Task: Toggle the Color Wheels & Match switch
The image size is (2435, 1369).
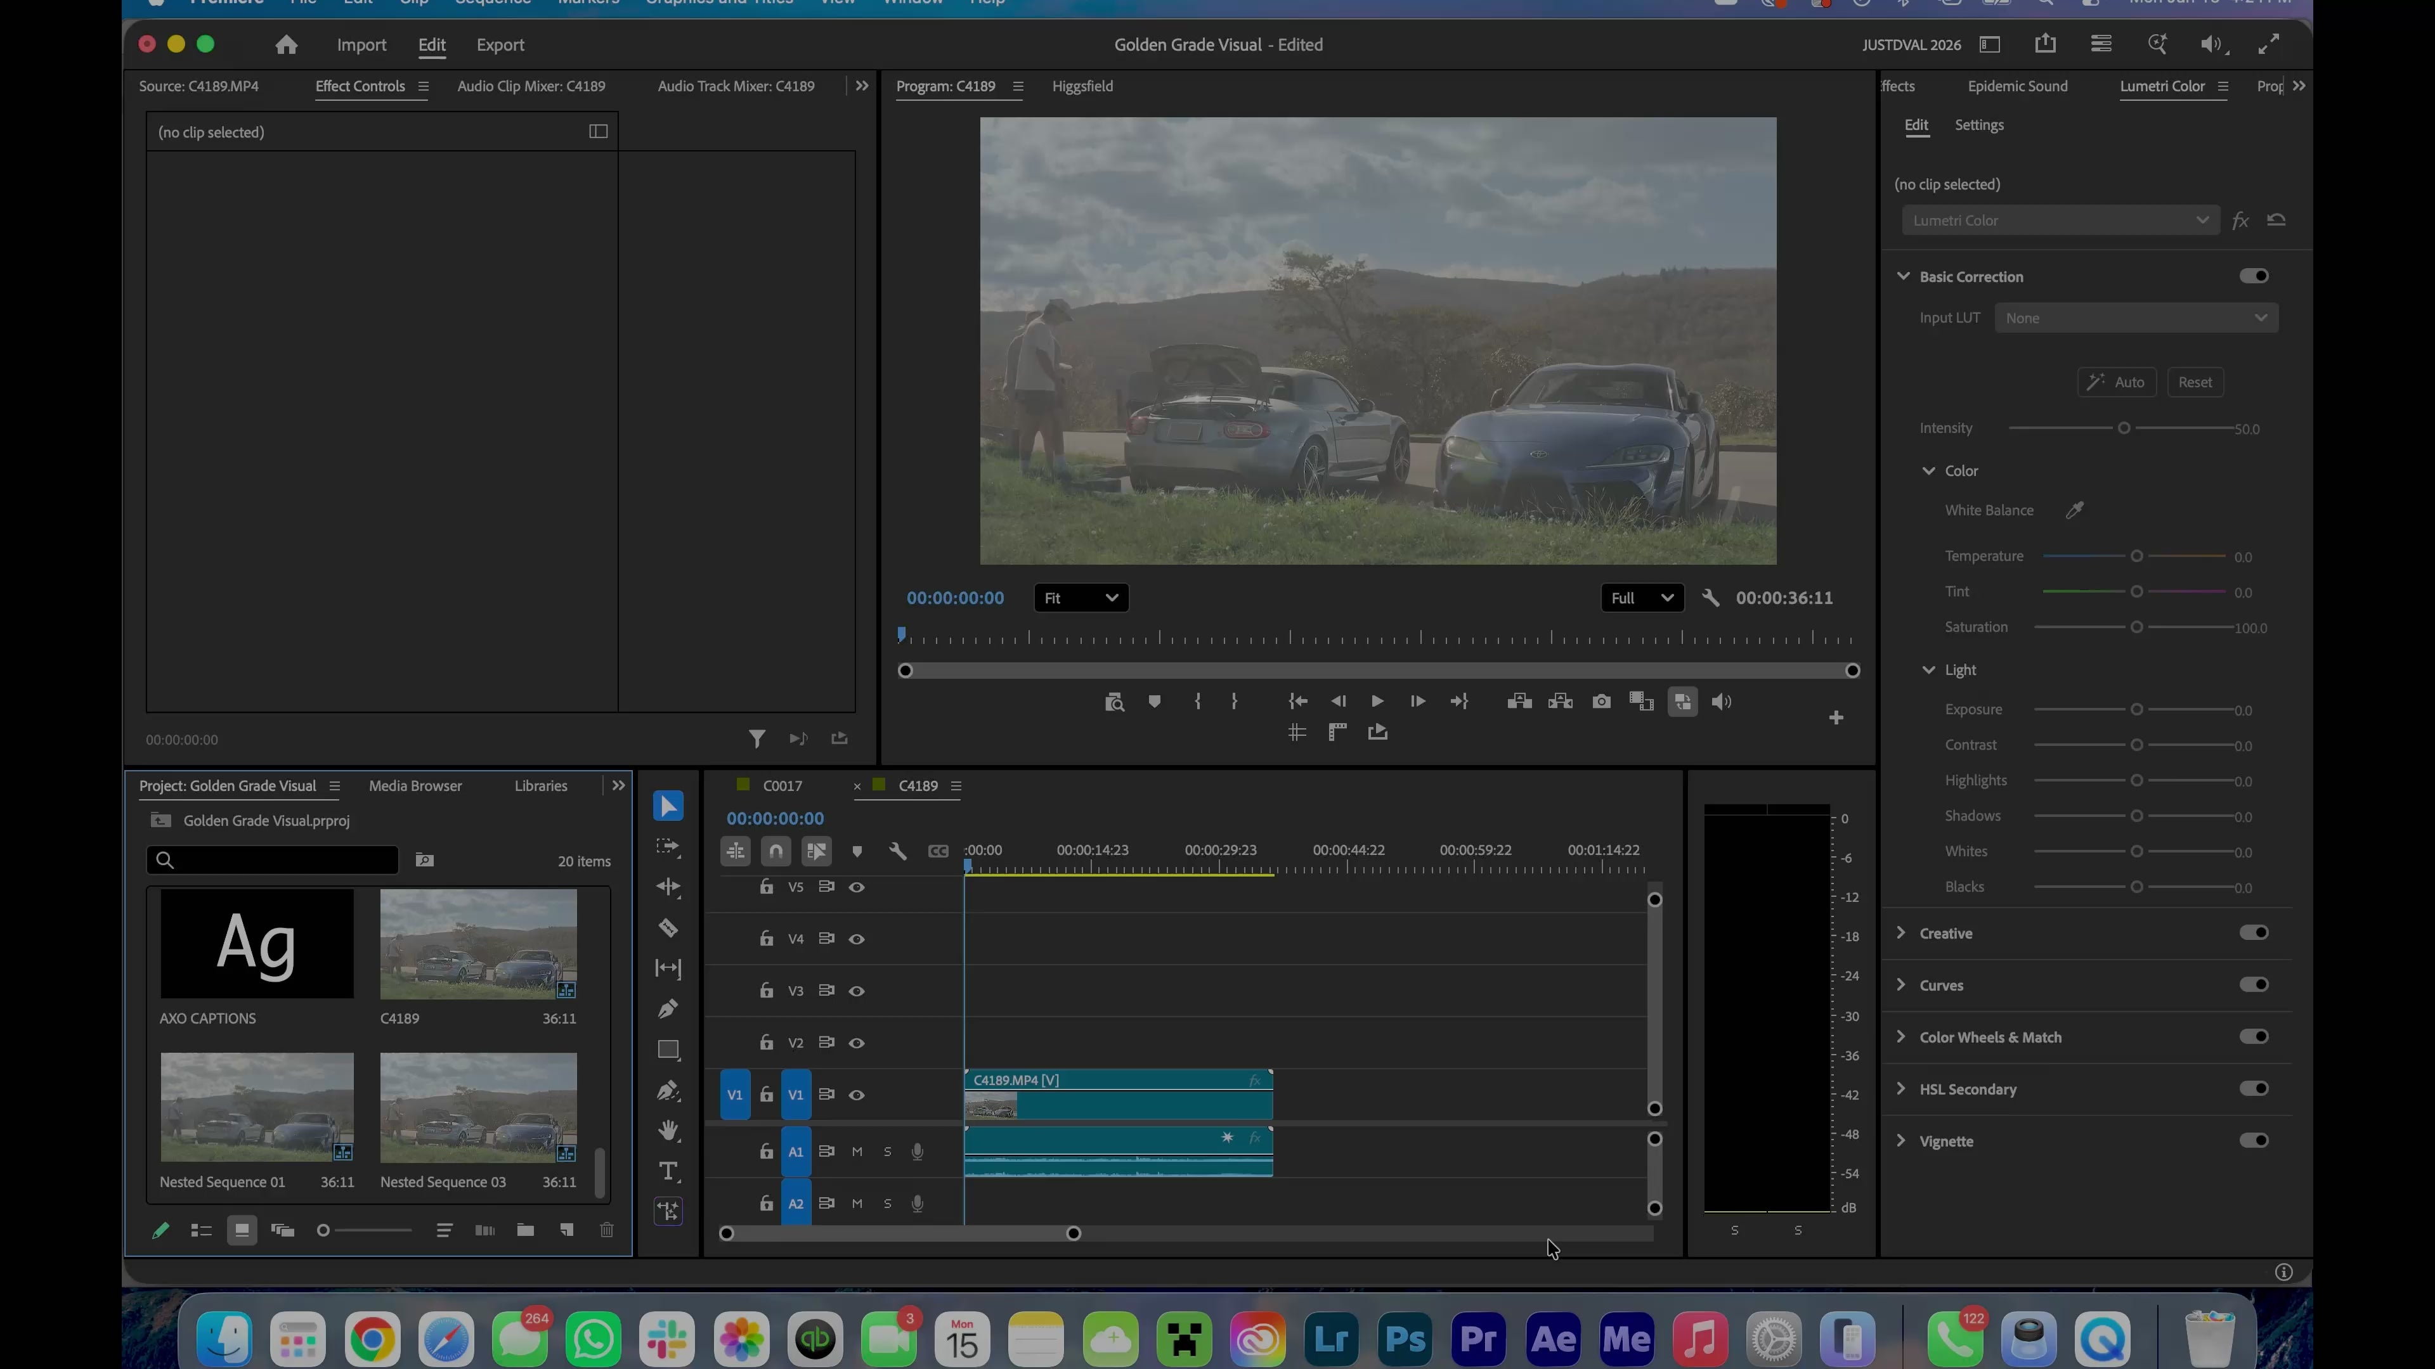Action: (2254, 1036)
